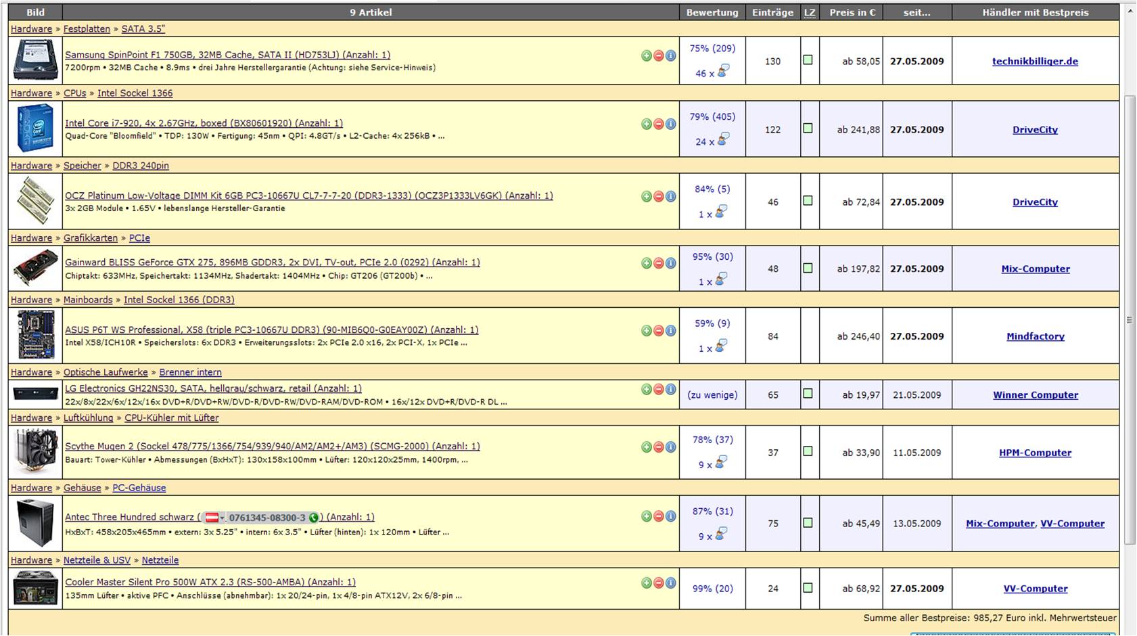This screenshot has height=636, width=1137.
Task: Check LZ box for LG Electronics GH22NS30
Action: 808,393
